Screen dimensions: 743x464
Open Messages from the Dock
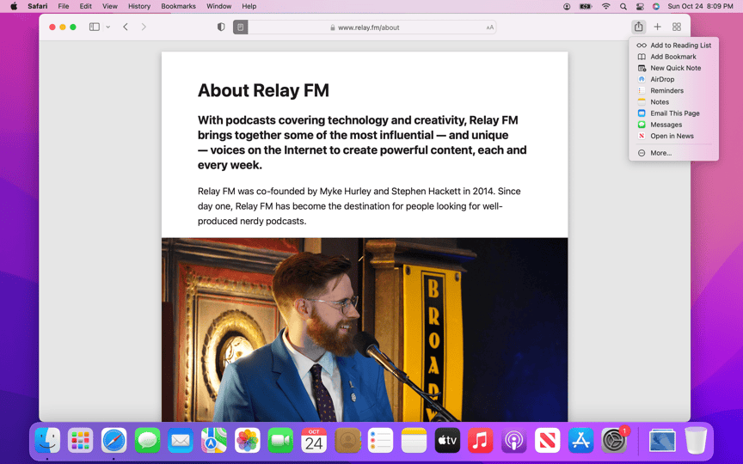pos(147,440)
